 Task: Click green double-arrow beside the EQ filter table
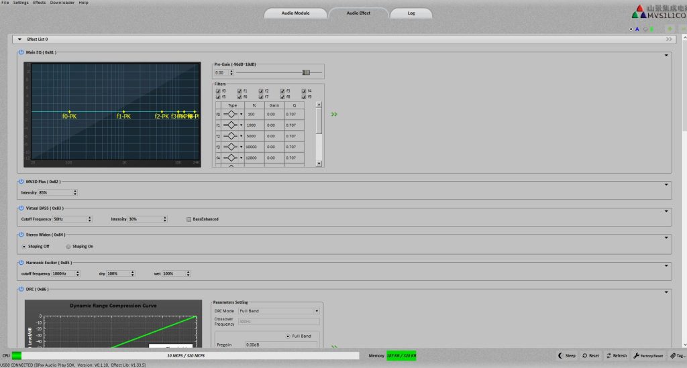(334, 115)
